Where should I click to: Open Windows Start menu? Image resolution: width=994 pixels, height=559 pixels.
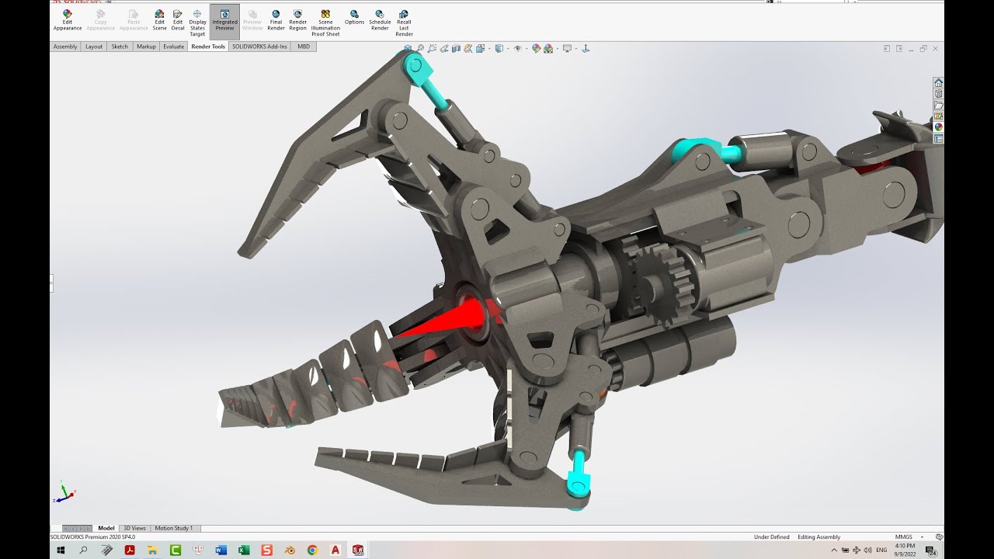click(x=61, y=550)
